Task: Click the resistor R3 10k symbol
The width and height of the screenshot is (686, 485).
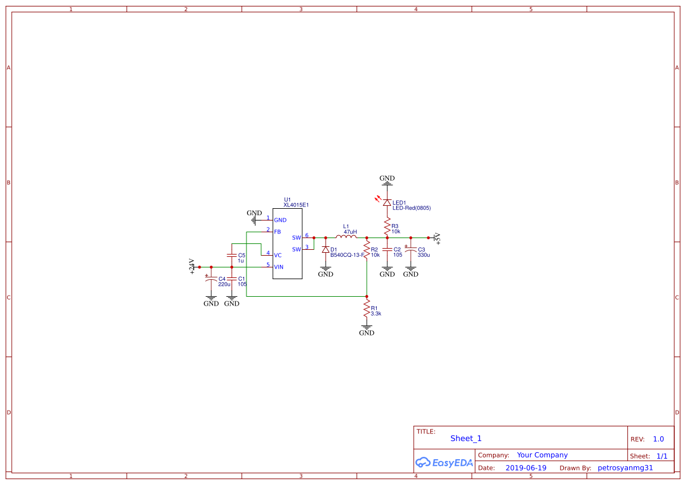Action: point(387,226)
